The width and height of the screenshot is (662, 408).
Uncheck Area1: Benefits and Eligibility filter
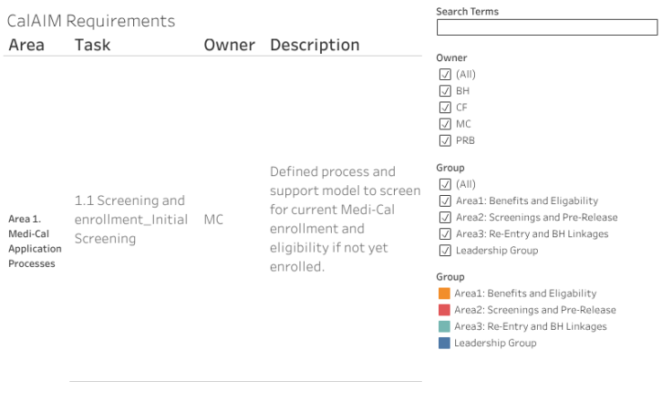[x=444, y=201]
